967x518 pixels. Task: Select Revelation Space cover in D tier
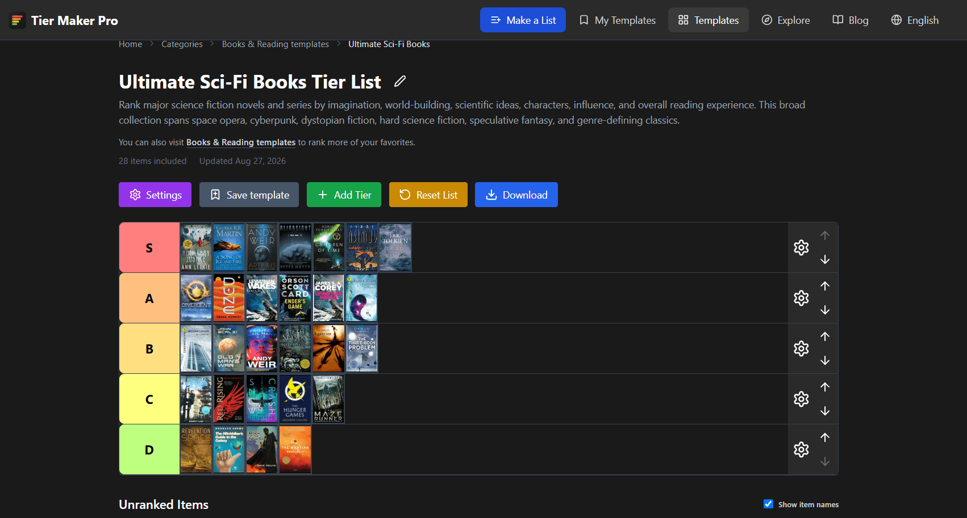(x=196, y=449)
